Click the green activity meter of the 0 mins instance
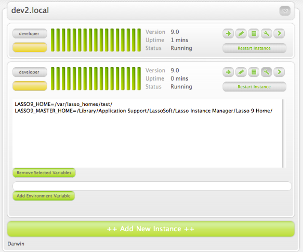Image resolution: width=303 pixels, height=252 pixels. point(96,78)
